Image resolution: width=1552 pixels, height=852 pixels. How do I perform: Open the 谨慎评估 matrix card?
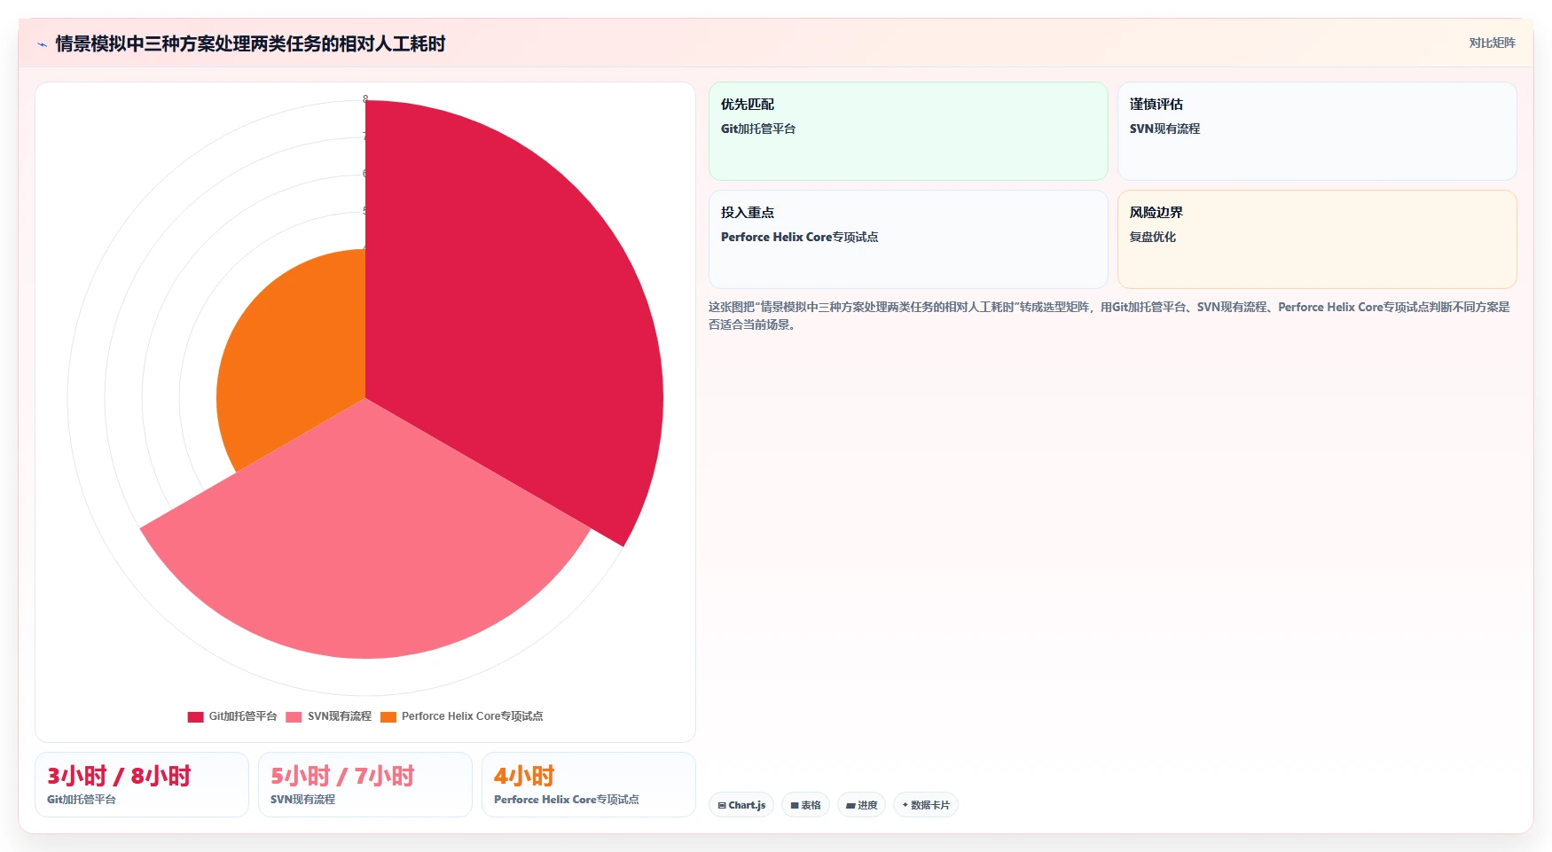tap(1317, 131)
